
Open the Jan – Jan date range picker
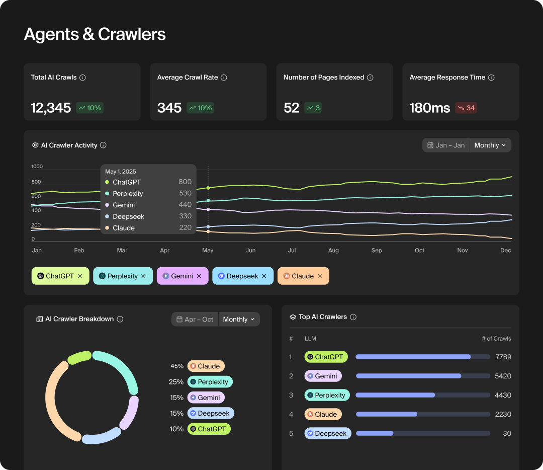click(x=446, y=145)
